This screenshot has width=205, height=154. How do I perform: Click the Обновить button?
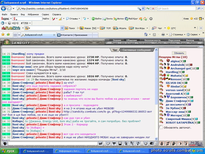tap(179, 53)
